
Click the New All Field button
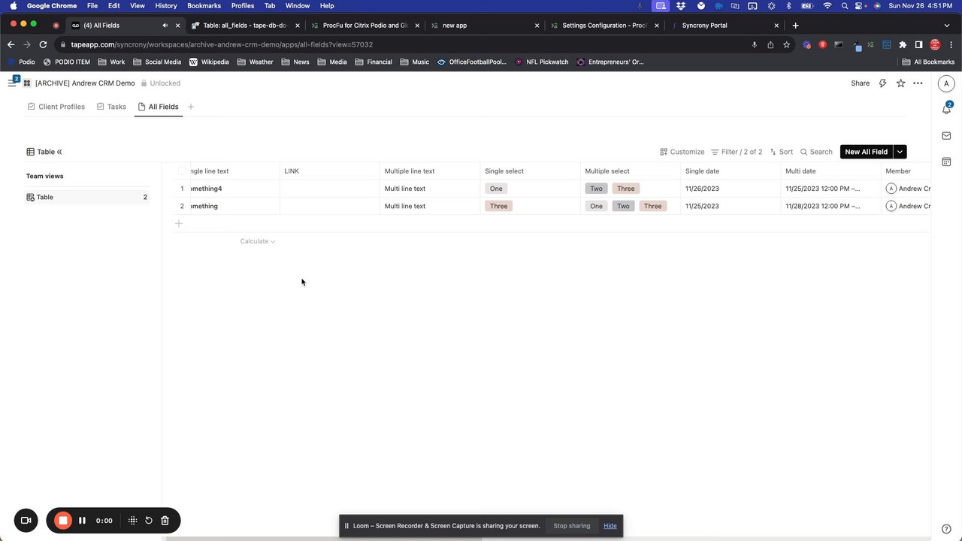(866, 152)
